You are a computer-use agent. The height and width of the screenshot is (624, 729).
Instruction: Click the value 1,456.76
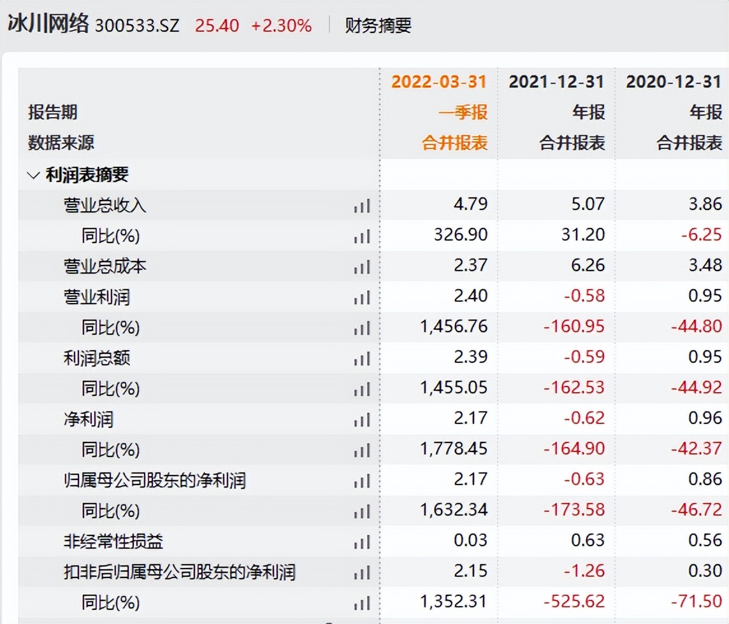click(x=454, y=327)
